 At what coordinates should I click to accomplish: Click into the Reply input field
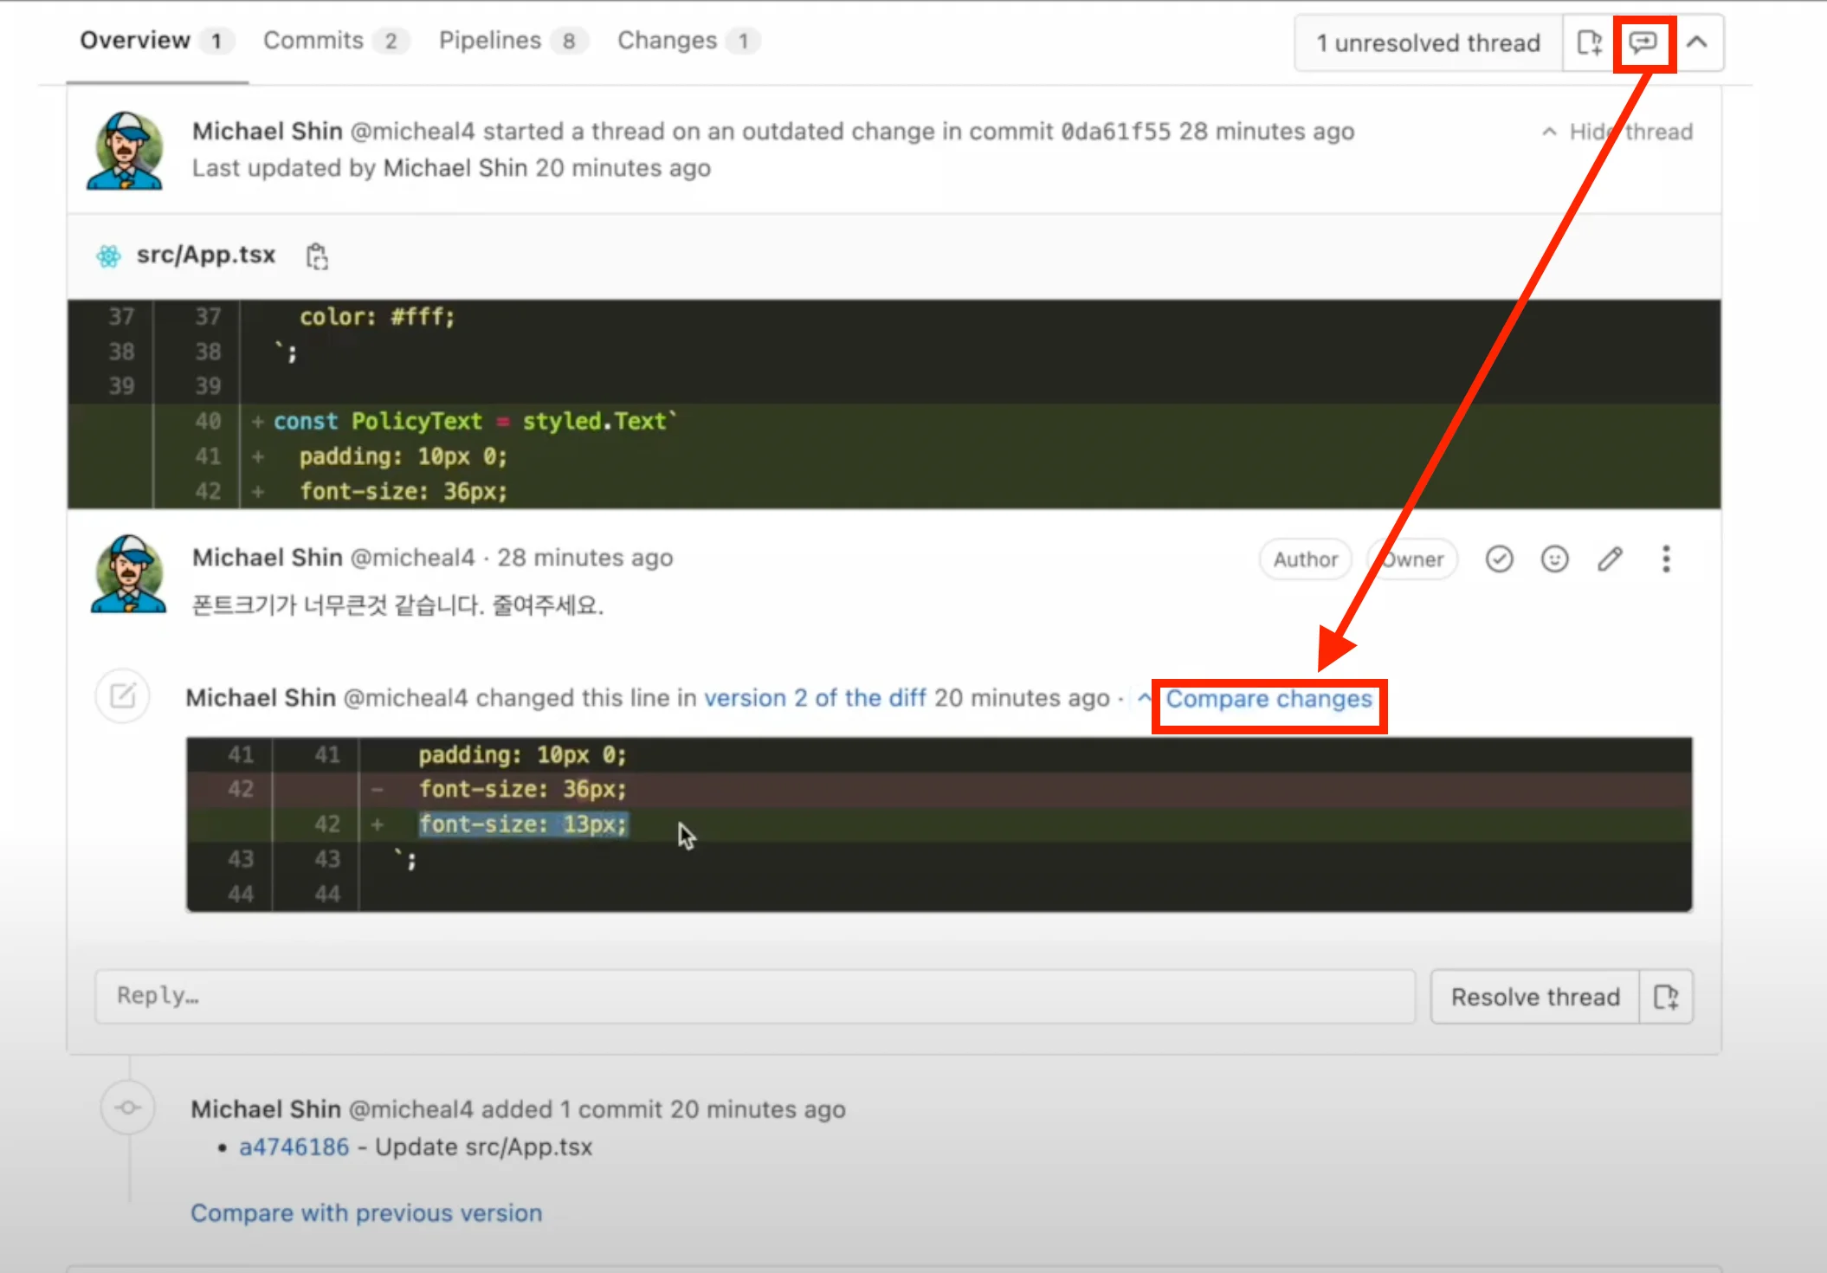coord(753,997)
